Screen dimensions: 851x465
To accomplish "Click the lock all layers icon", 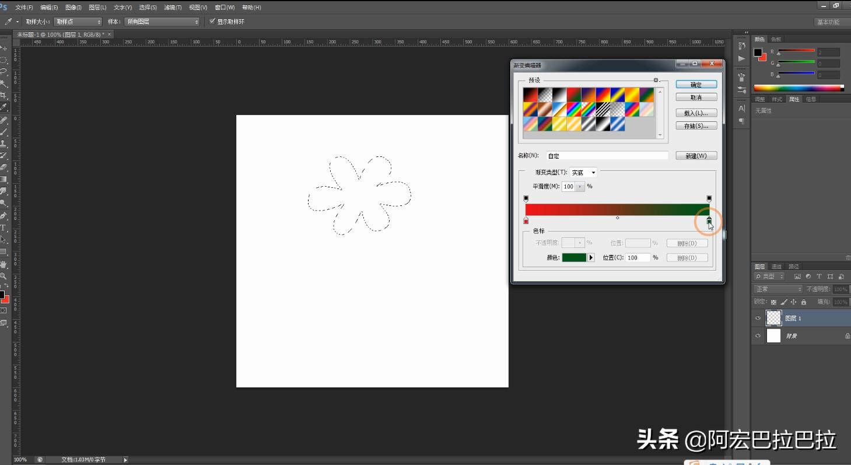I will [804, 302].
